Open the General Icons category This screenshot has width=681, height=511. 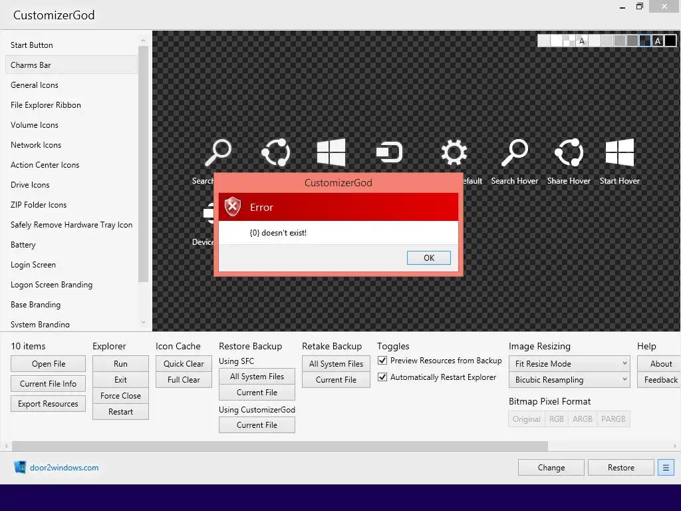point(72,85)
